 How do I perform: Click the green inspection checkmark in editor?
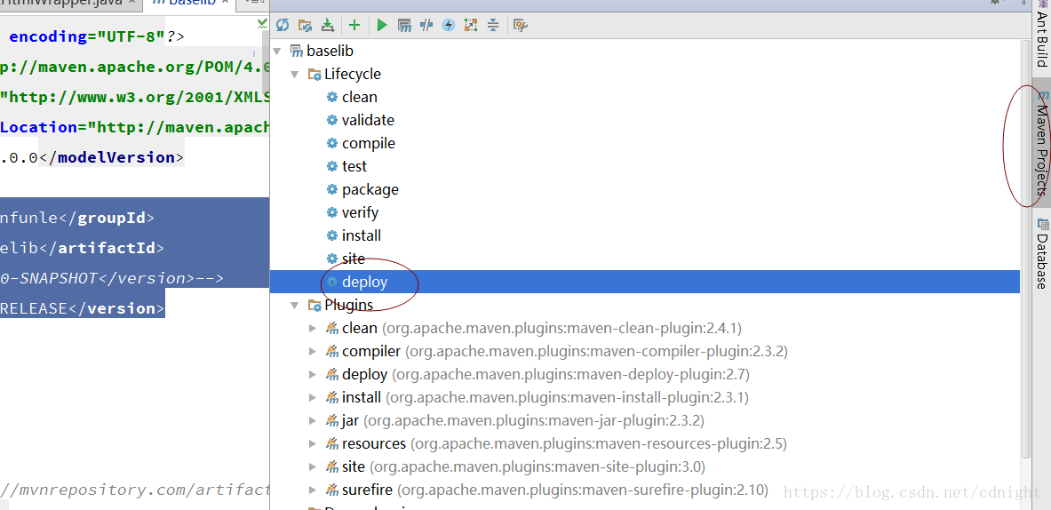263,23
